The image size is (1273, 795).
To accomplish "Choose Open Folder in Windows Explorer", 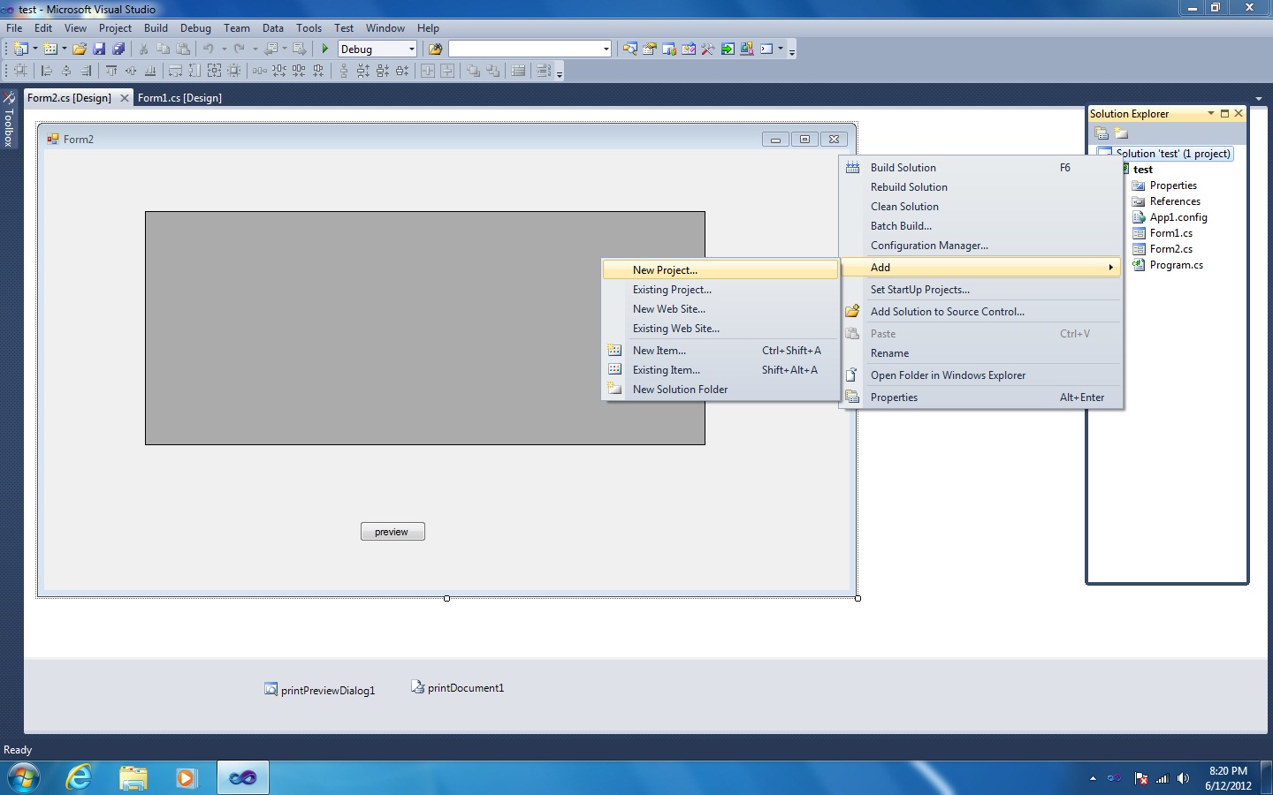I will pyautogui.click(x=982, y=375).
